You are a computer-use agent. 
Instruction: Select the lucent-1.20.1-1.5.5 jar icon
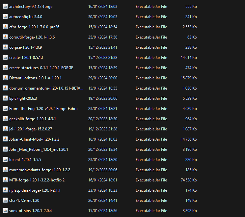5,159
